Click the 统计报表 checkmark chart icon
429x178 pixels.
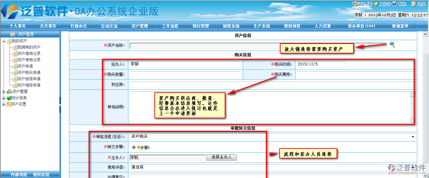[x=9, y=98]
